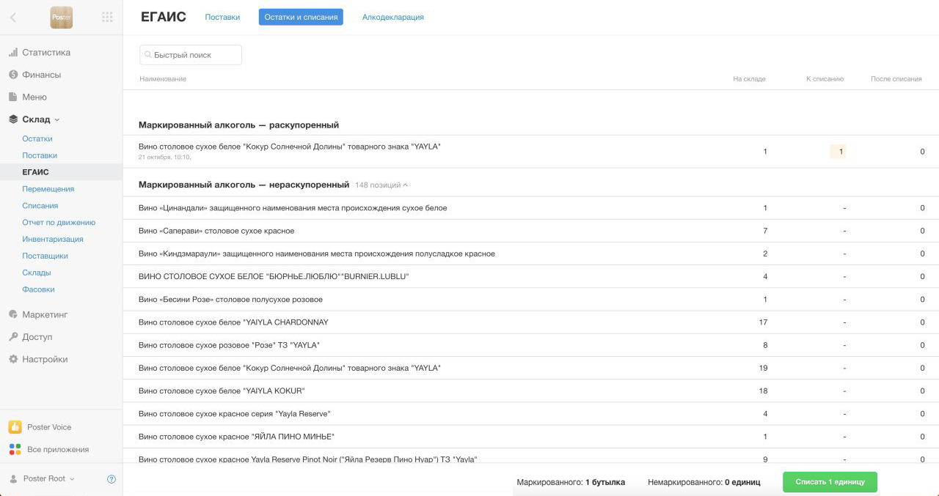Open Инвентаризация in the sidebar
939x496 pixels.
53,239
